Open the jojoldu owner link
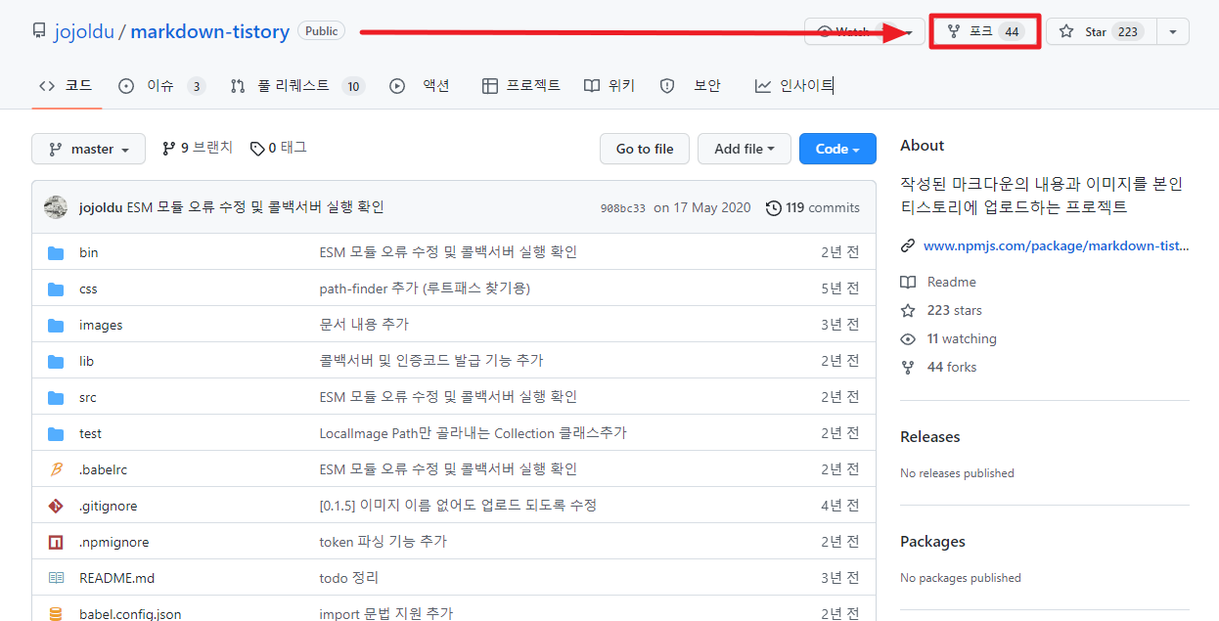 84,31
